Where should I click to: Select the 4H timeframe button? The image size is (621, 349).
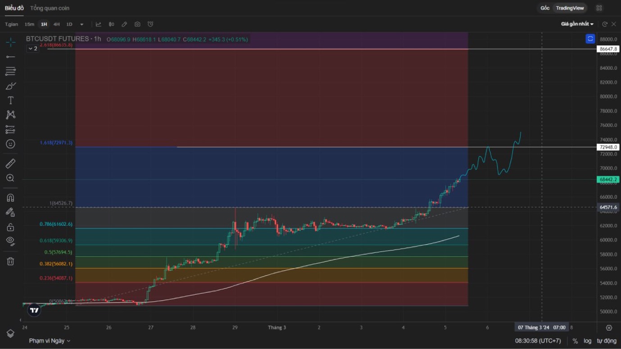tap(56, 24)
